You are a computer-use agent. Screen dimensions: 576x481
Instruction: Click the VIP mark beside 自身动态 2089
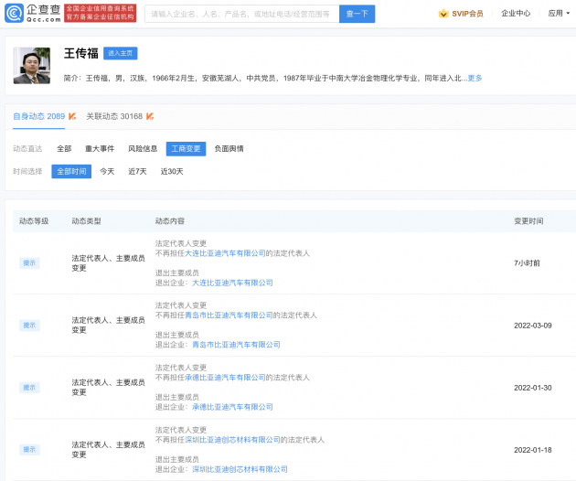coord(72,116)
